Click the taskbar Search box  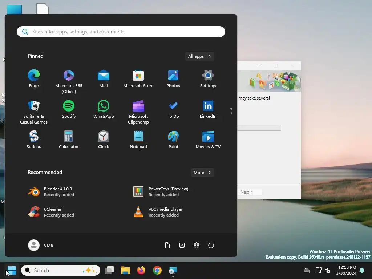[61, 270]
